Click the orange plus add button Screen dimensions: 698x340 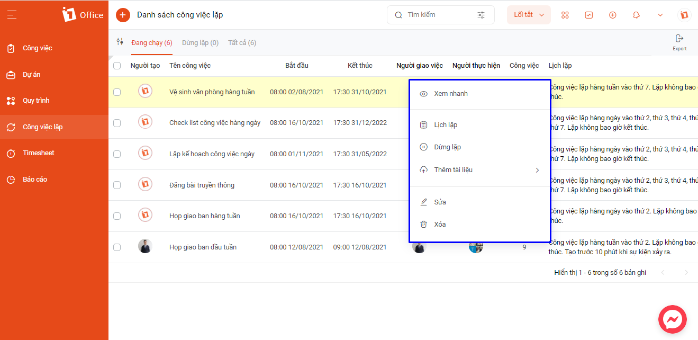[x=123, y=15]
